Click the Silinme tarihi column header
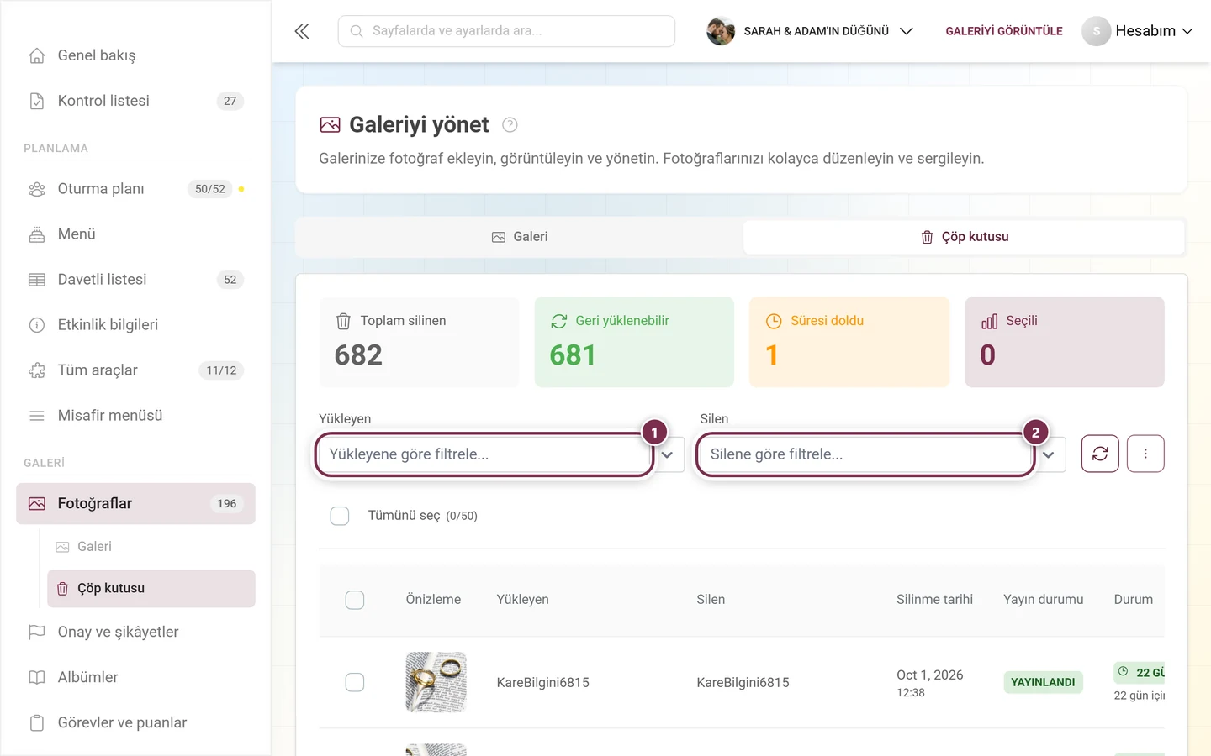 point(934,600)
